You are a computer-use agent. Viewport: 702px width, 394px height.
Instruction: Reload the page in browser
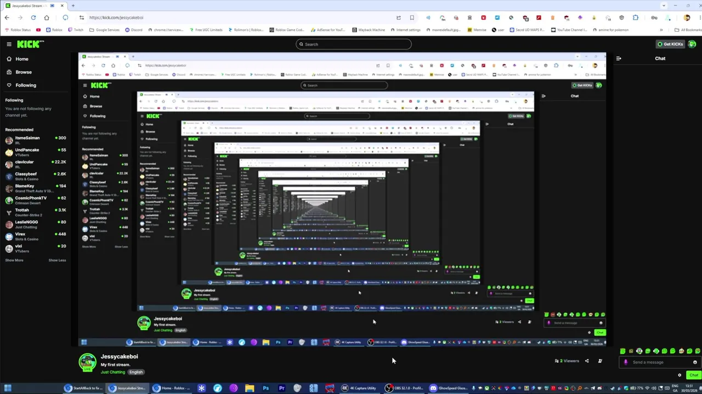(33, 18)
